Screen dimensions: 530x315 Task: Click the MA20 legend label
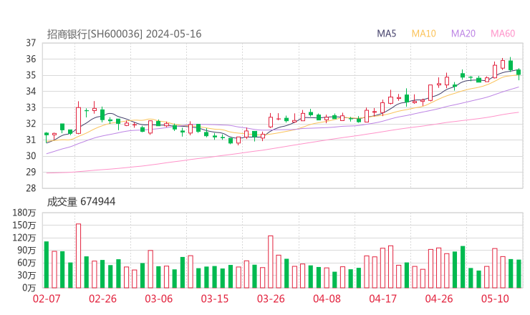[463, 34]
